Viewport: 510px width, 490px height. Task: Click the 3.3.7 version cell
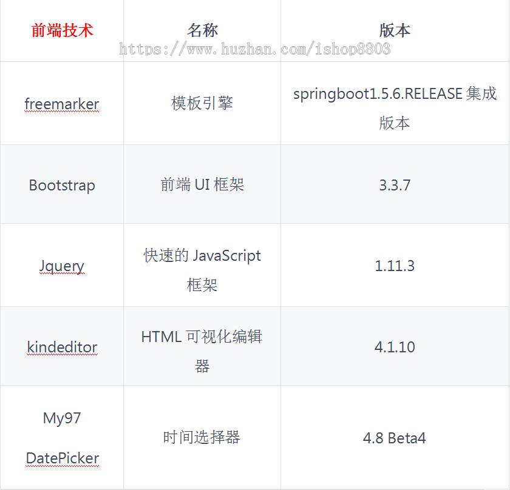click(395, 185)
